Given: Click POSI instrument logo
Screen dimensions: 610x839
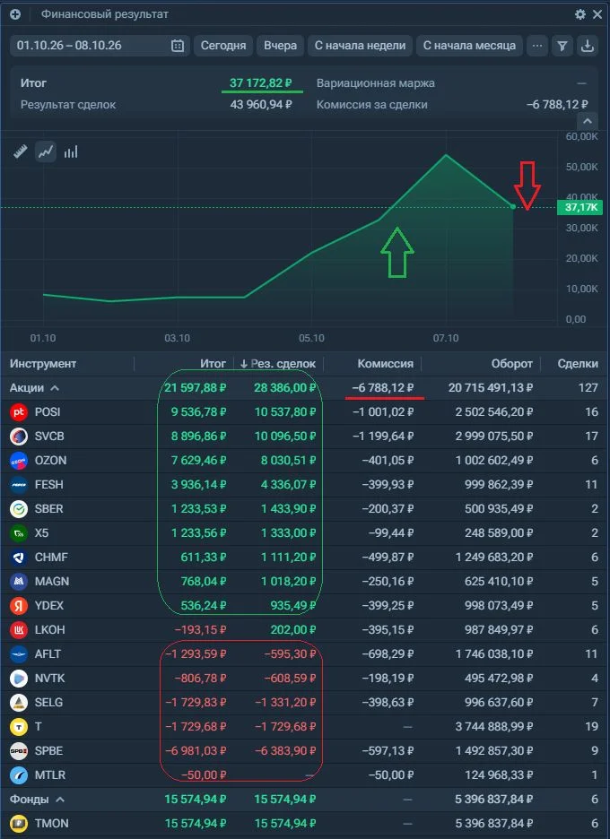Looking at the screenshot, I should pos(19,412).
